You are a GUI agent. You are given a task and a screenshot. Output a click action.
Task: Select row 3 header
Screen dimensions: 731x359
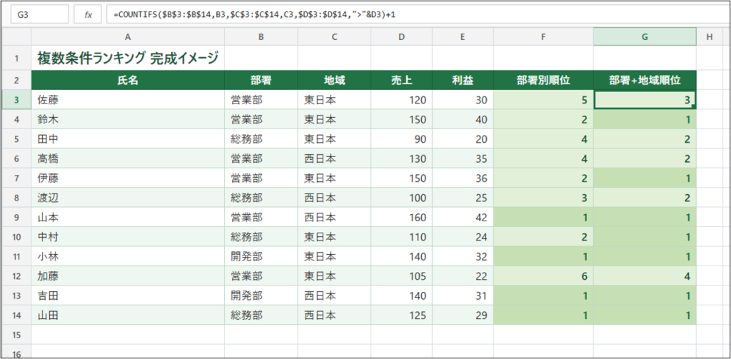(16, 99)
